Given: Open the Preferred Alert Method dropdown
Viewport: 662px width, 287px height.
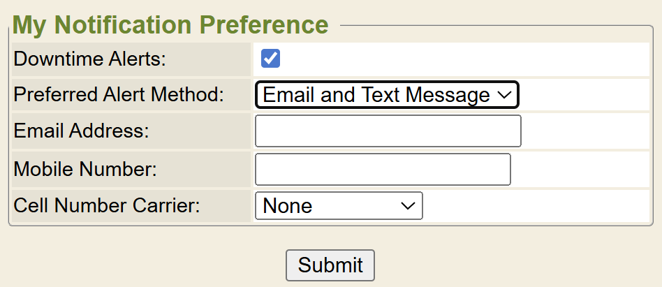Looking at the screenshot, I should 386,95.
